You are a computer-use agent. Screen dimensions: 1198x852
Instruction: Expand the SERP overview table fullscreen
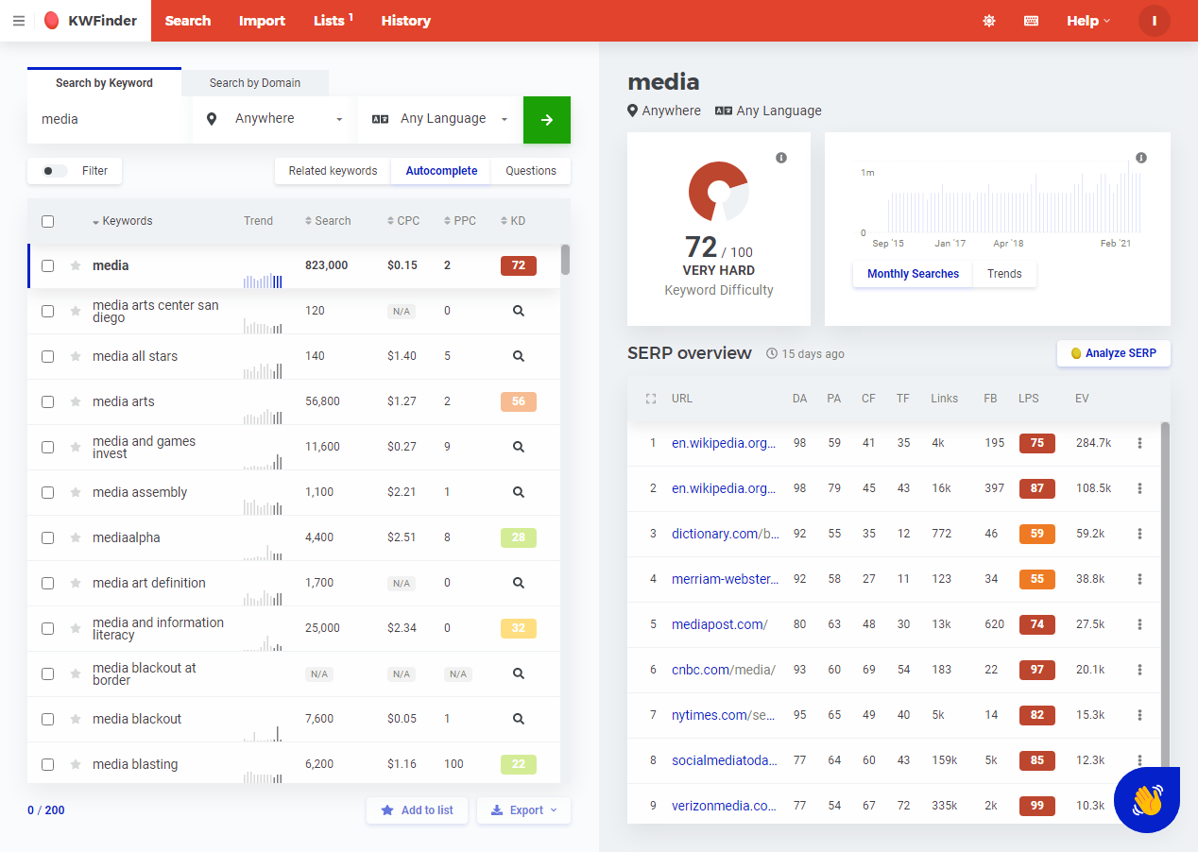650,399
